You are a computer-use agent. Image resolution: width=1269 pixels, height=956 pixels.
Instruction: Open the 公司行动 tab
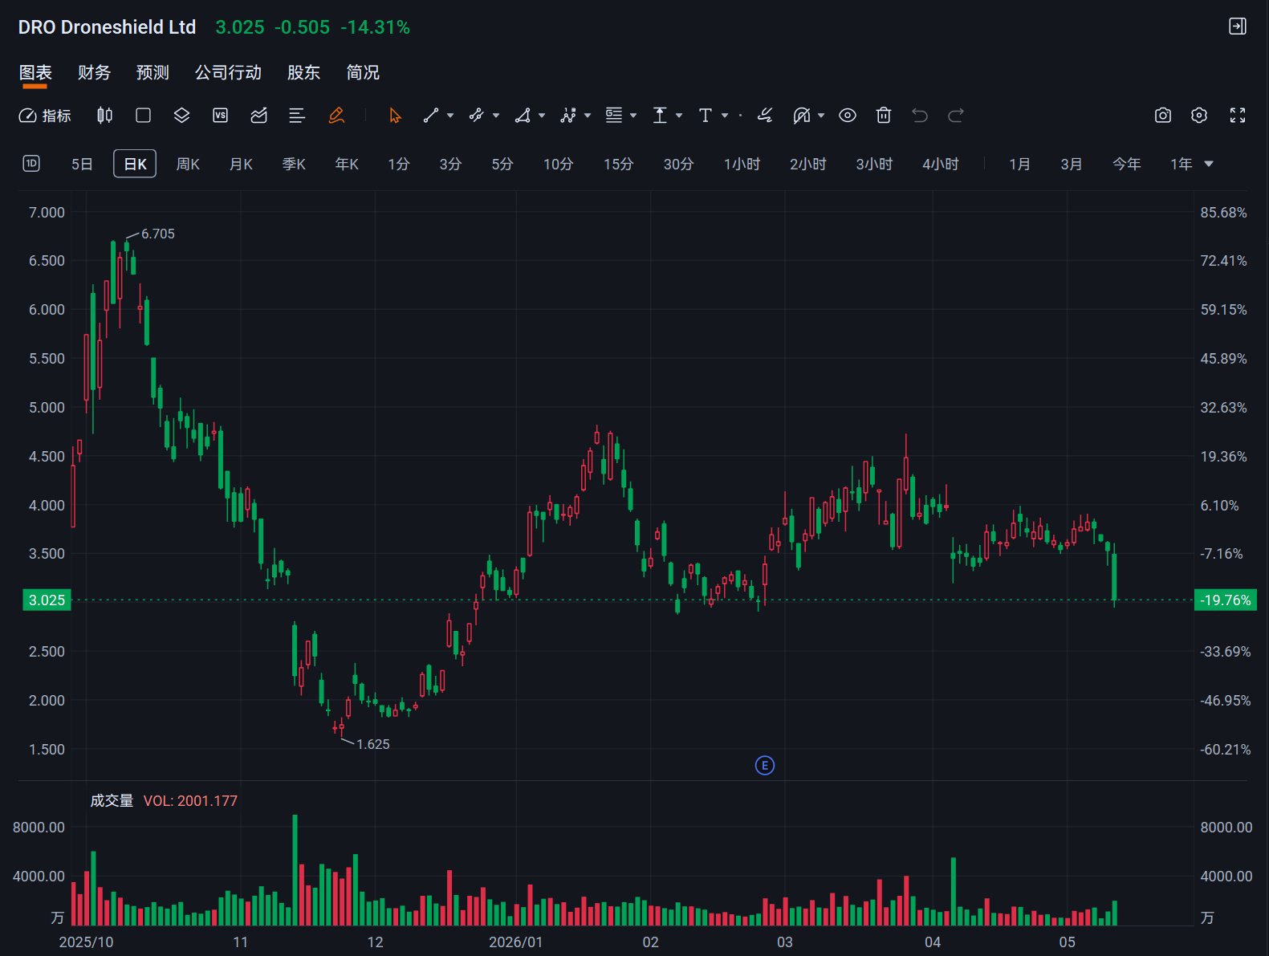(228, 72)
